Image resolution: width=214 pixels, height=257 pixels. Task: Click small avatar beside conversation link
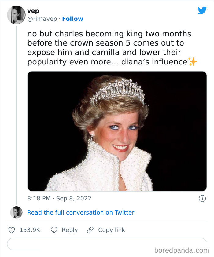click(x=16, y=212)
